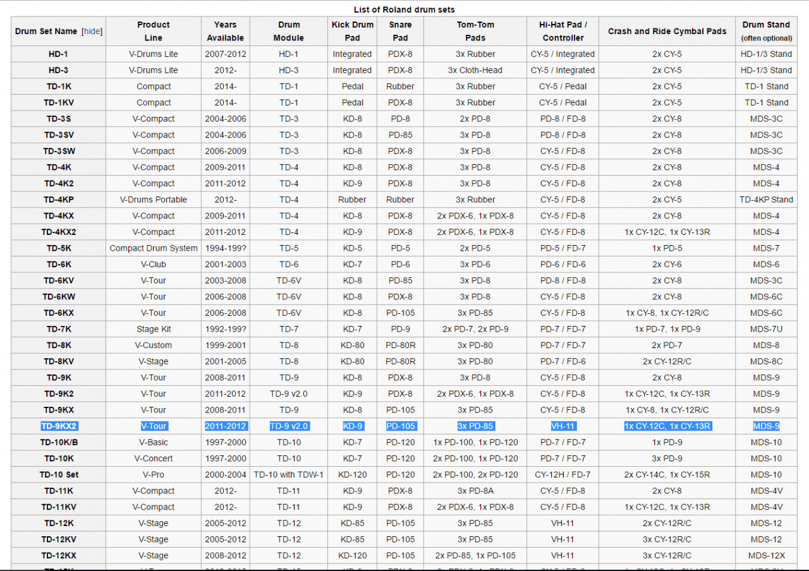This screenshot has height=571, width=809.
Task: Click the 'Tom-Tom Pads' column header
Action: click(475, 31)
